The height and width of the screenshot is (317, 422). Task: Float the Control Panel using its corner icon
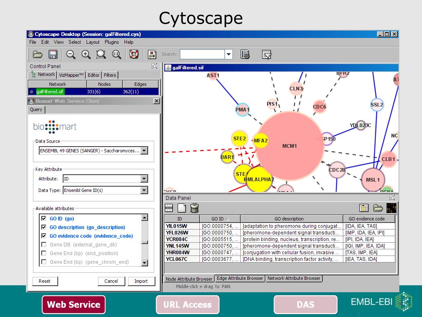(154, 66)
